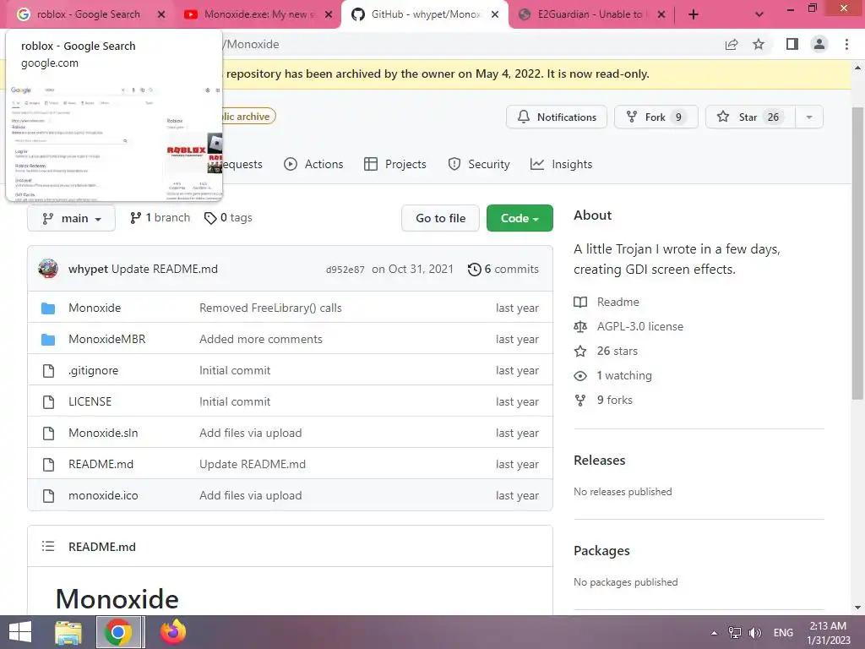Open the Chrome profile avatar icon
Image resolution: width=865 pixels, height=649 pixels.
click(819, 44)
